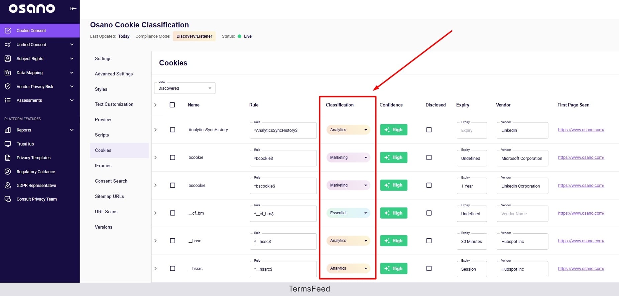Expand the Unified Consent menu chevron

point(72,44)
